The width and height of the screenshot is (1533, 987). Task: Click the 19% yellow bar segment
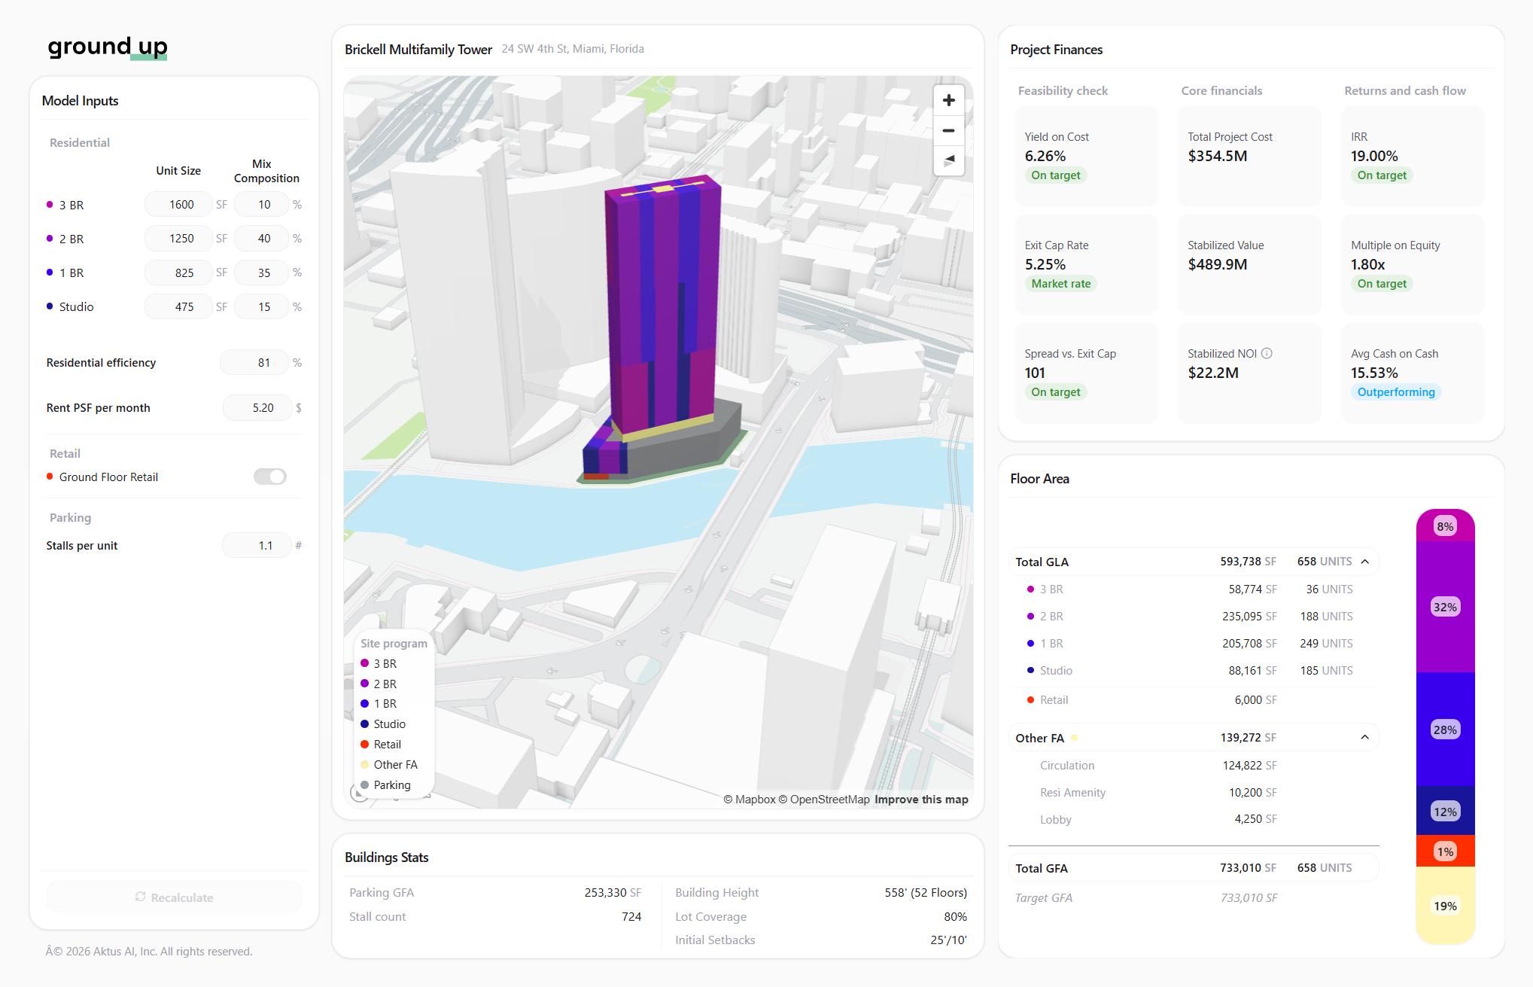1445,906
